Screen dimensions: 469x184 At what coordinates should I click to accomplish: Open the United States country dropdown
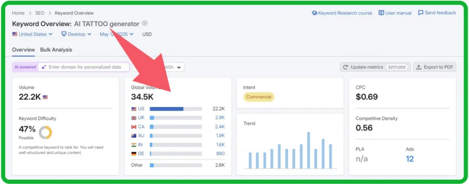tap(33, 34)
